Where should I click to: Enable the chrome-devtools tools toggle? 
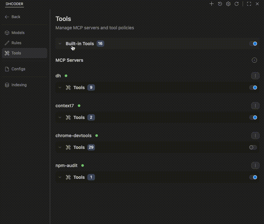(x=253, y=147)
